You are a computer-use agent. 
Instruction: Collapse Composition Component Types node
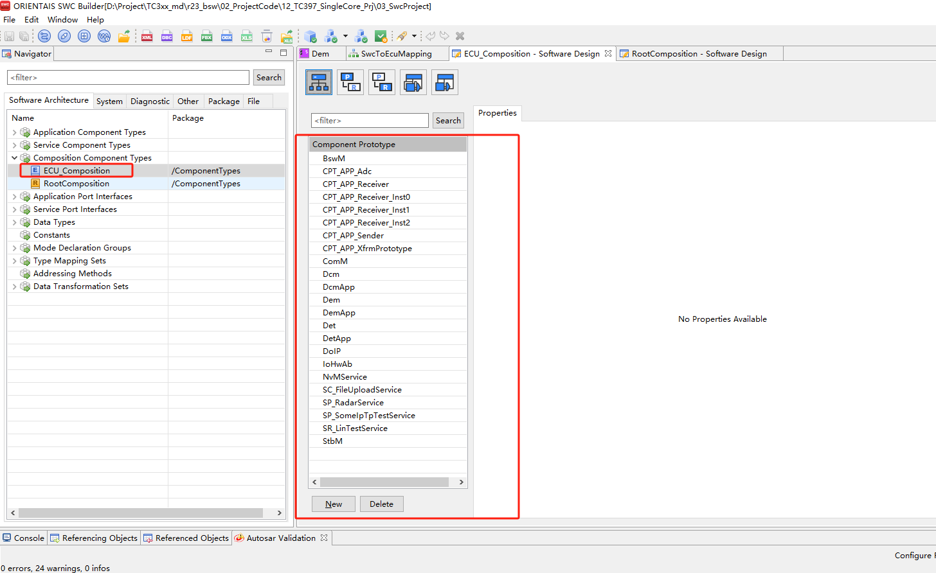tap(14, 158)
